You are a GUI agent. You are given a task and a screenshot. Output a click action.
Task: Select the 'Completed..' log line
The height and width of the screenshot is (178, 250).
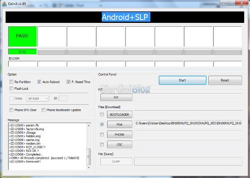point(26,154)
